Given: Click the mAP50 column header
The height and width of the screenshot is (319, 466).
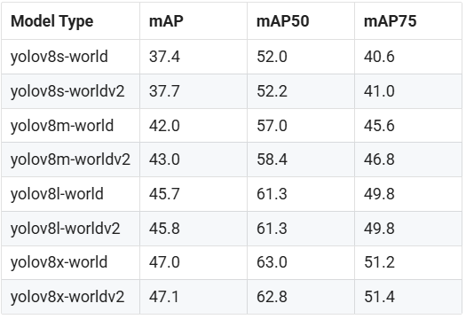Looking at the screenshot, I should coord(282,21).
